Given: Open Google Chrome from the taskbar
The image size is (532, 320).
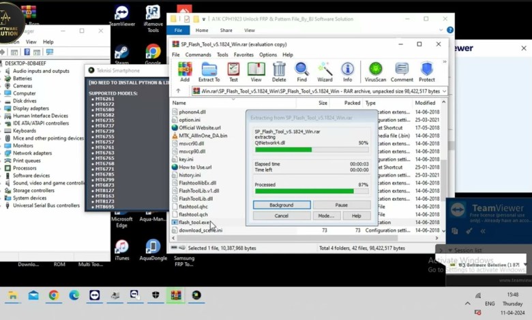Looking at the screenshot, I should coord(53,295).
